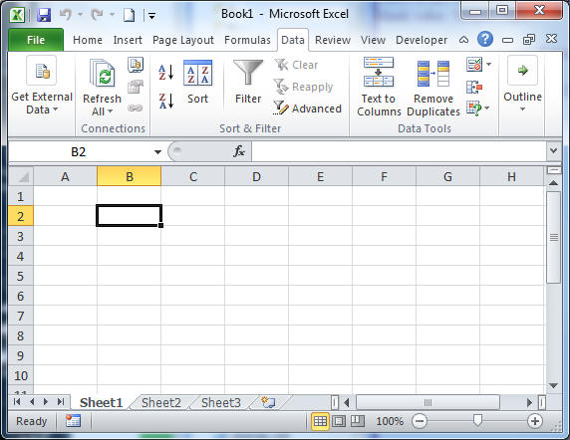Toggle the Filter funnel button
Viewport: 570px width, 440px height.
[x=248, y=82]
